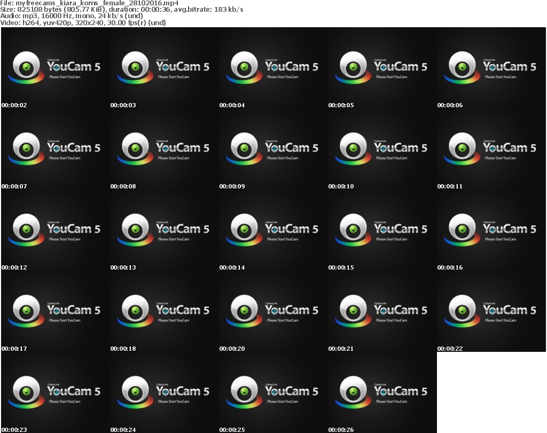Choose the thumbnail frame at 00:00:21

pyautogui.click(x=382, y=312)
